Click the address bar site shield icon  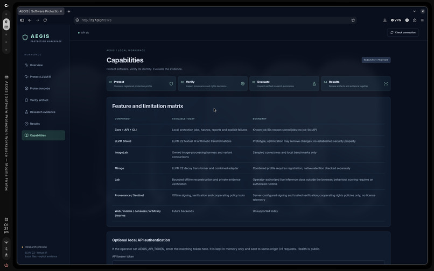pyautogui.click(x=77, y=20)
